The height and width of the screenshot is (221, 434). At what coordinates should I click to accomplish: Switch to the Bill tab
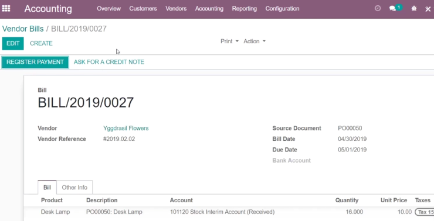(x=48, y=187)
